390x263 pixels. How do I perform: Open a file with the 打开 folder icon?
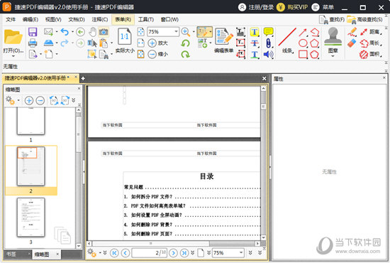pyautogui.click(x=13, y=38)
